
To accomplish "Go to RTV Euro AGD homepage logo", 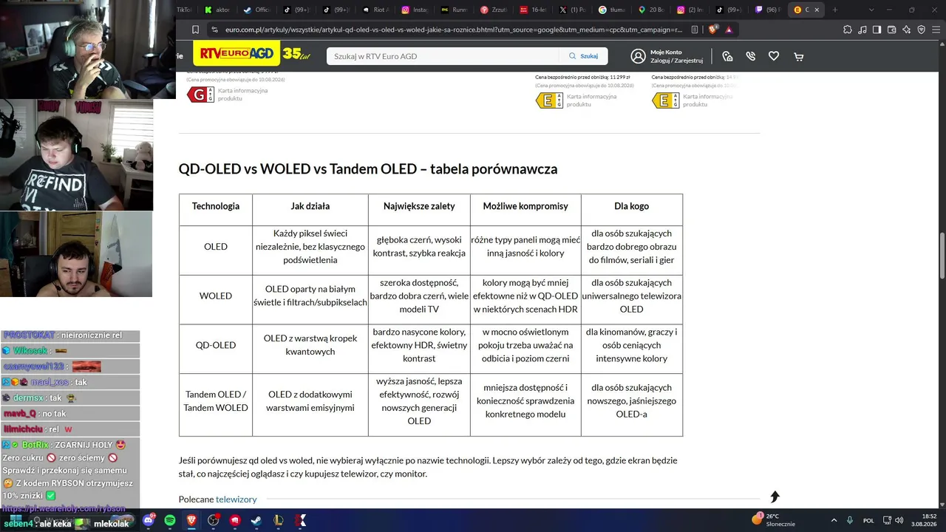I will pos(235,54).
